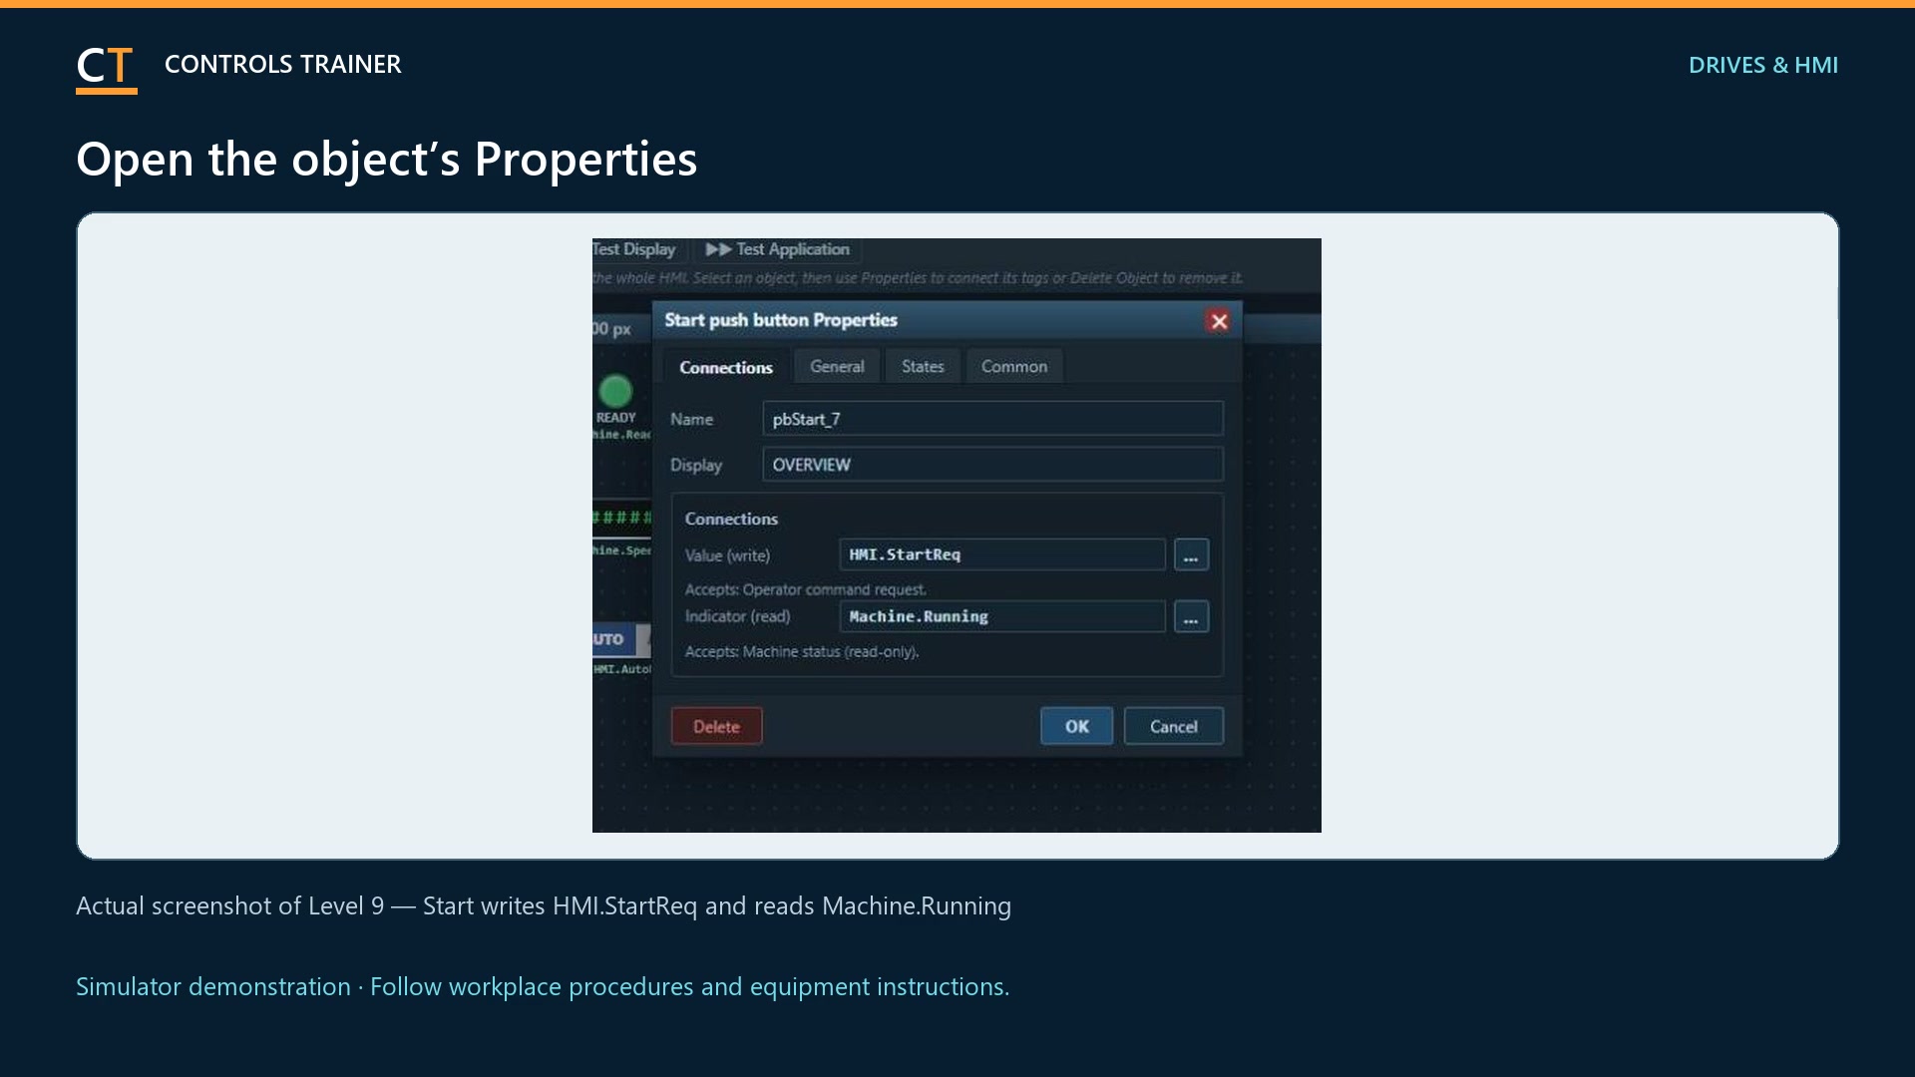Viewport: 1915px width, 1077px height.
Task: Confirm the dialog with OK
Action: [1076, 726]
